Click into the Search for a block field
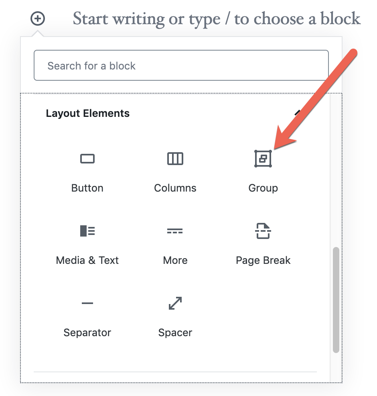 coord(181,65)
